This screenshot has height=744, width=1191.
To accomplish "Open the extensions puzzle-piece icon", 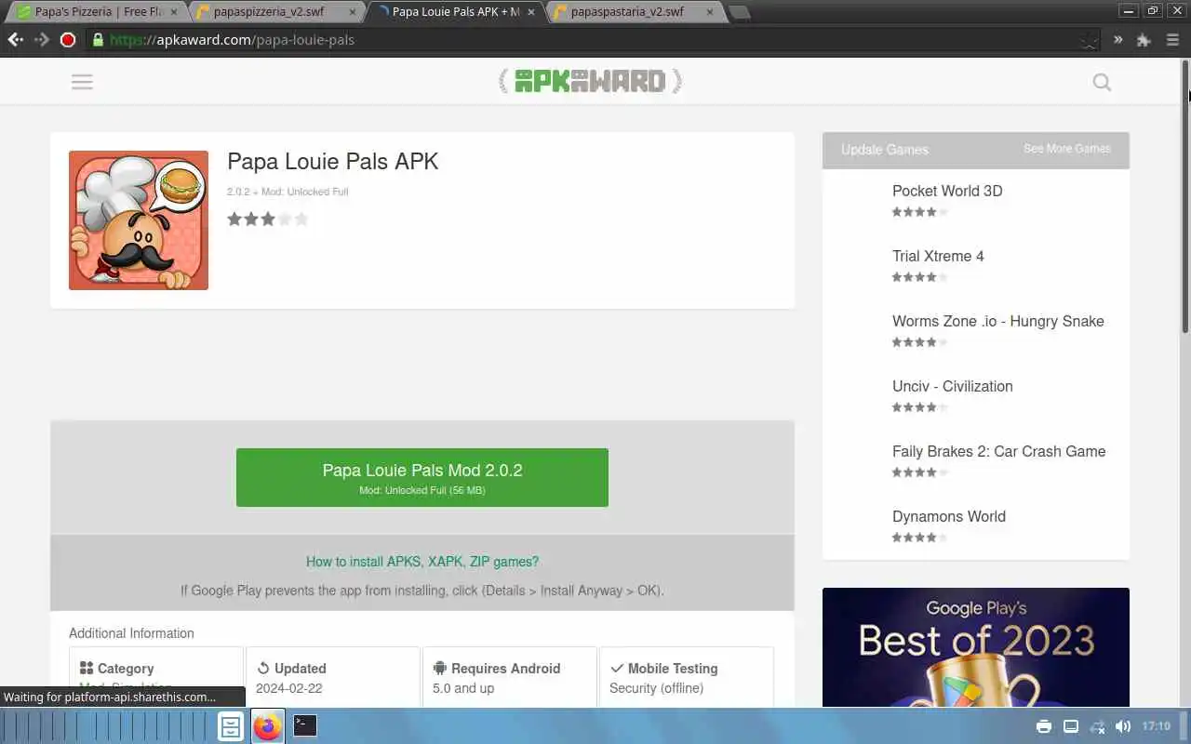I will pos(1144,40).
